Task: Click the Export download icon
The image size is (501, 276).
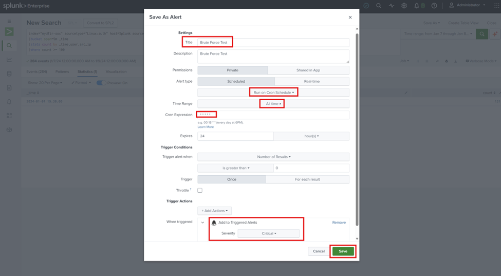Action: pos(456,61)
